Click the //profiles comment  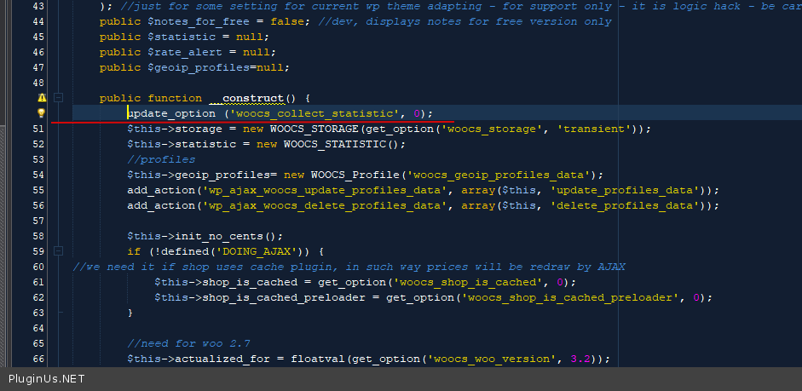tap(162, 159)
